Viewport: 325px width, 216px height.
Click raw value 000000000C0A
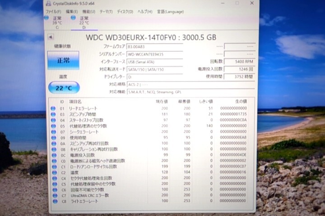tap(233, 120)
